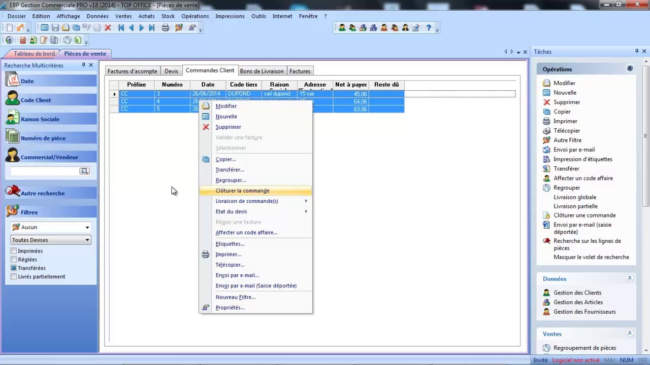650x365 pixels.
Task: Click the Imprimer printer icon in Opérations panel
Action: (x=546, y=121)
